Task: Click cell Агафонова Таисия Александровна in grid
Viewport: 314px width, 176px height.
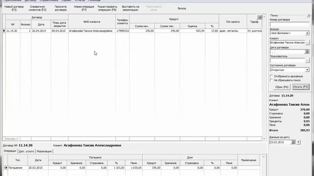Action: (x=92, y=31)
